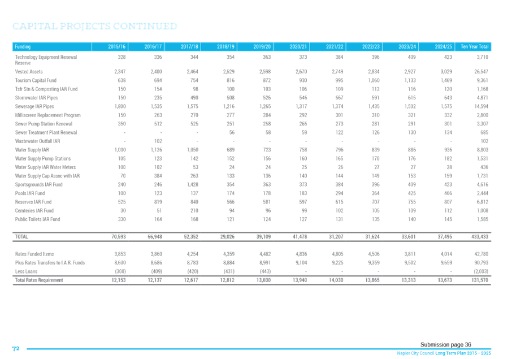Click Vested Assets ten year total 26,547
The image size is (512, 359).
tap(481, 72)
